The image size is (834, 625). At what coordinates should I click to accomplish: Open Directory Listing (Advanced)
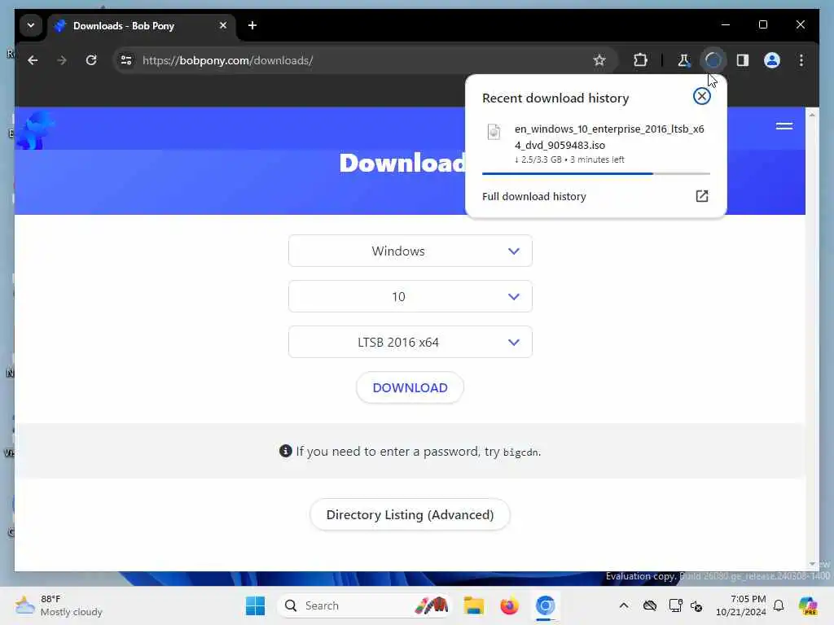(x=410, y=515)
